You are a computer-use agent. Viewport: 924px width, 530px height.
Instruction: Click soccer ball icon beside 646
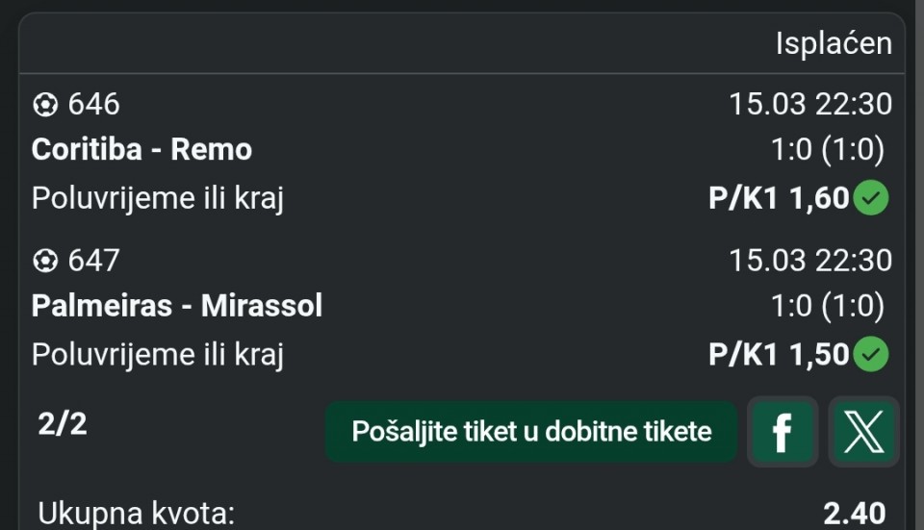[x=44, y=103]
